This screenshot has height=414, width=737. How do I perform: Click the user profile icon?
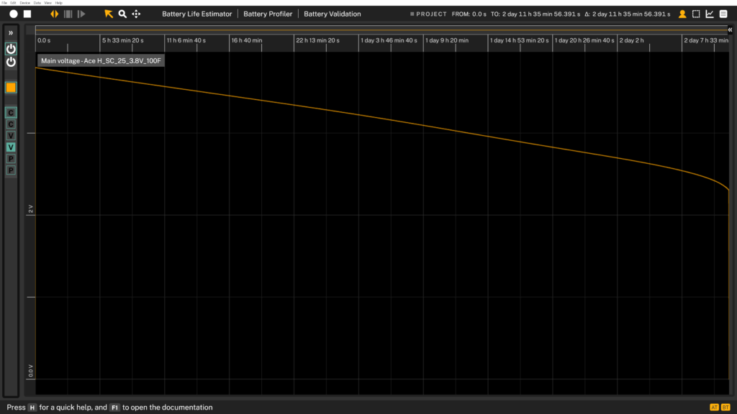[682, 13]
